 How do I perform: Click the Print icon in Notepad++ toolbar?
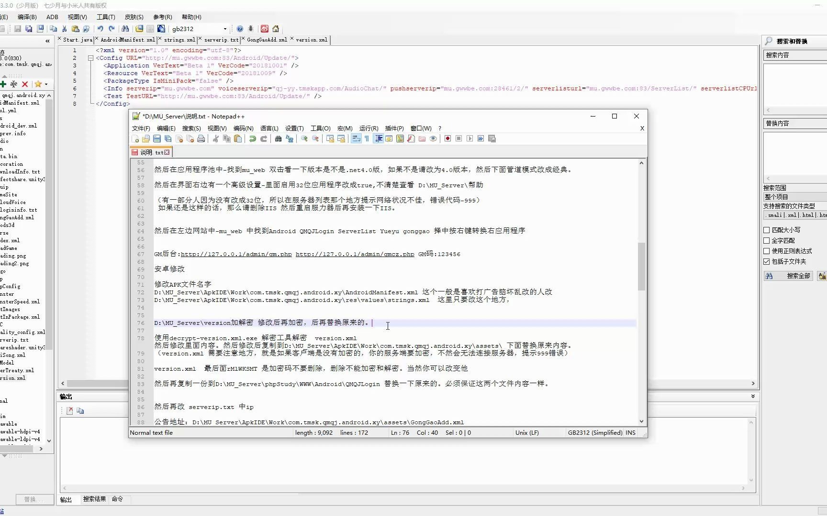pyautogui.click(x=201, y=139)
